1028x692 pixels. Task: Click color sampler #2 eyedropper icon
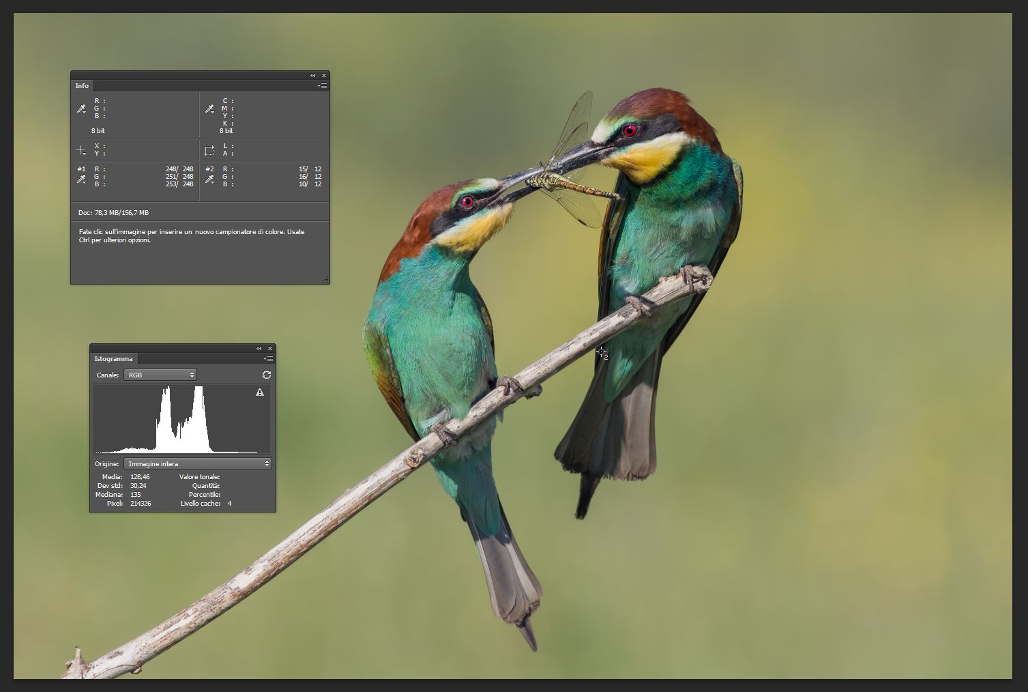pos(209,179)
